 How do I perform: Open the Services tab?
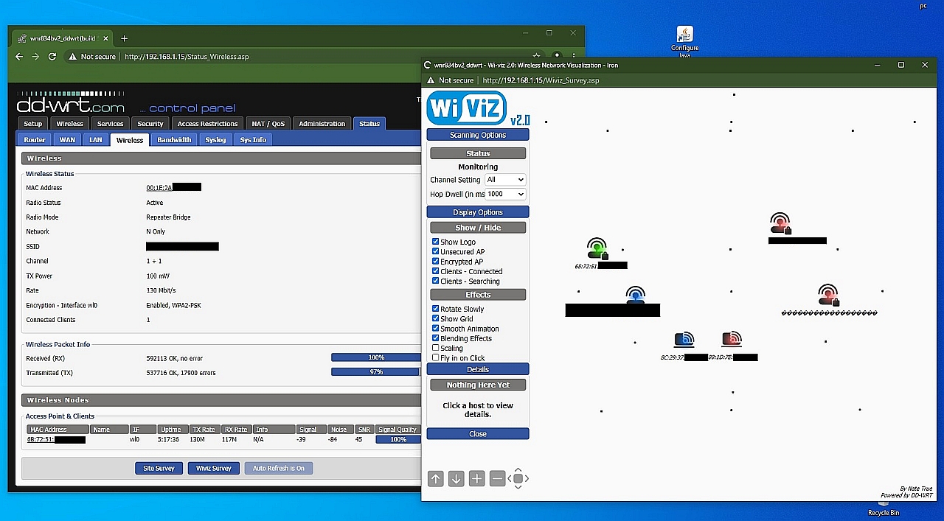(110, 124)
